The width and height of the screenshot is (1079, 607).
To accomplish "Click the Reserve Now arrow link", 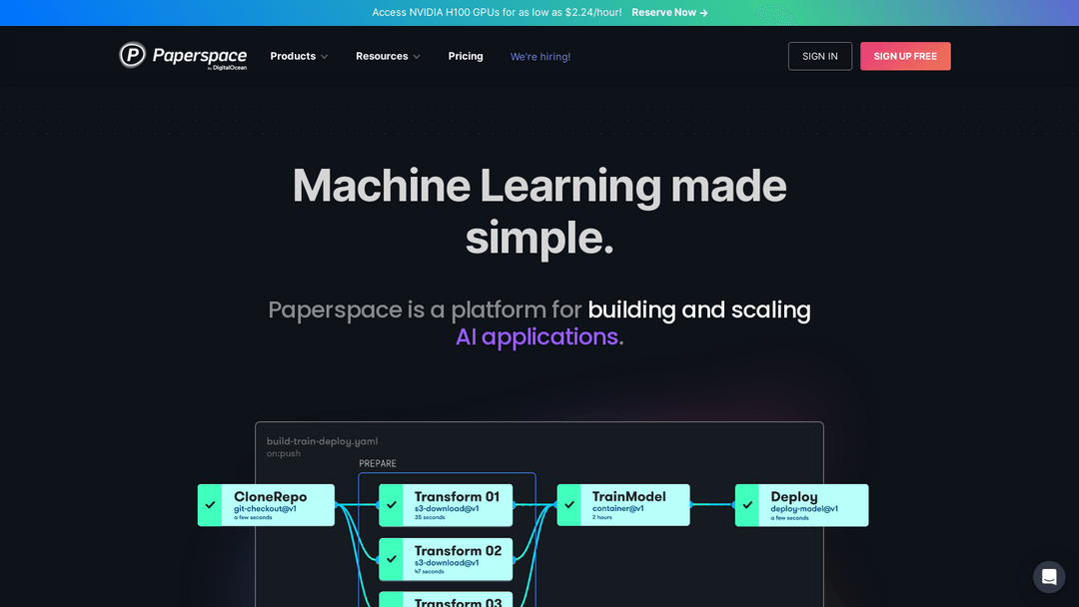I will (x=669, y=12).
